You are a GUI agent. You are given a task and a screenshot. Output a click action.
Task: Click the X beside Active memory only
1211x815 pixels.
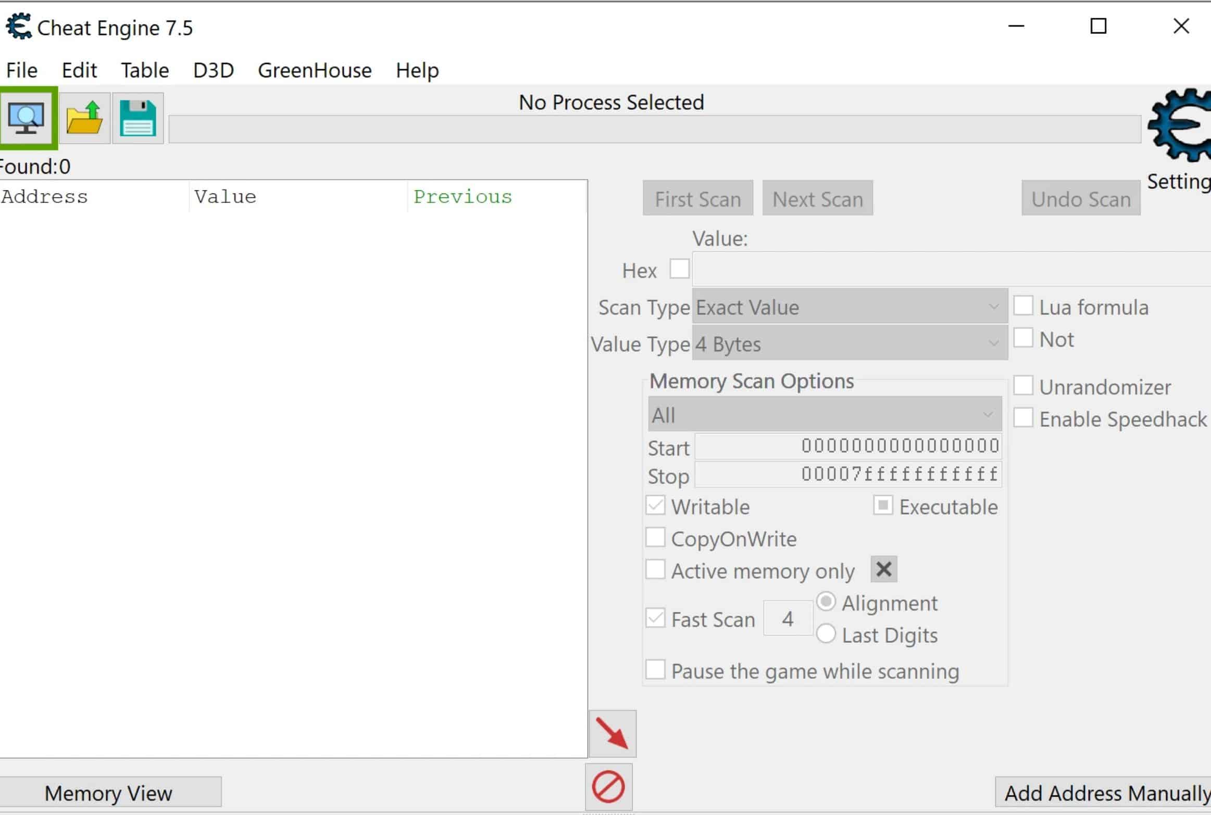(x=883, y=569)
